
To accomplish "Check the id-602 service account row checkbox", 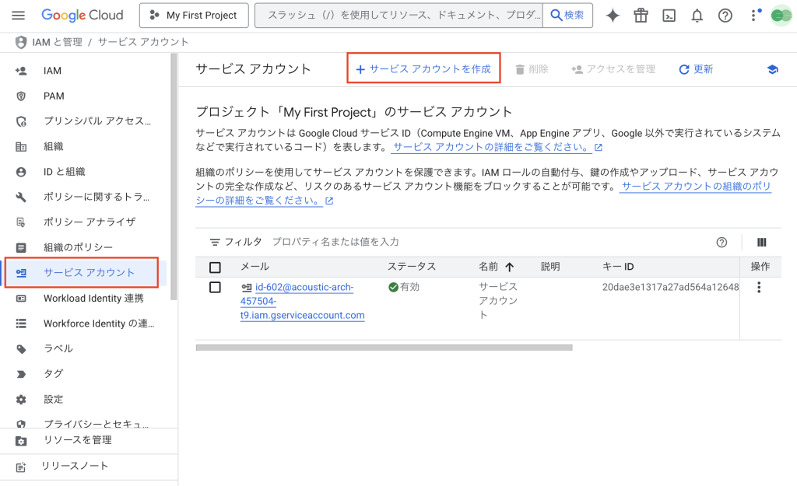I will tap(215, 288).
